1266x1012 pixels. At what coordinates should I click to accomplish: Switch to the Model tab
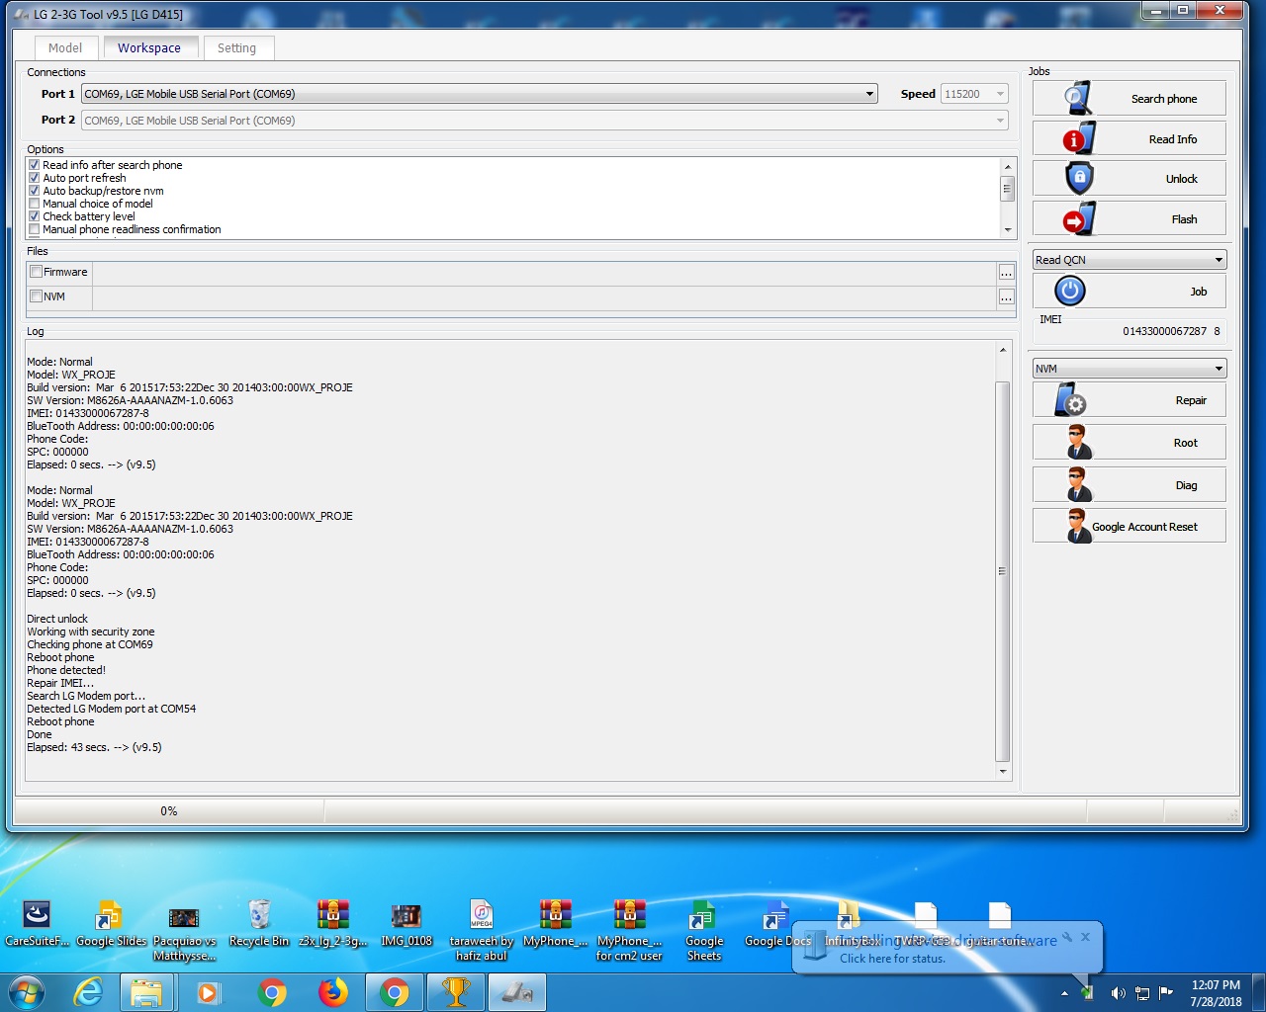[65, 47]
